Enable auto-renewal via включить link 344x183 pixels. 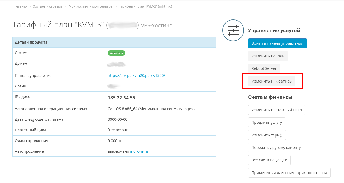point(139,151)
